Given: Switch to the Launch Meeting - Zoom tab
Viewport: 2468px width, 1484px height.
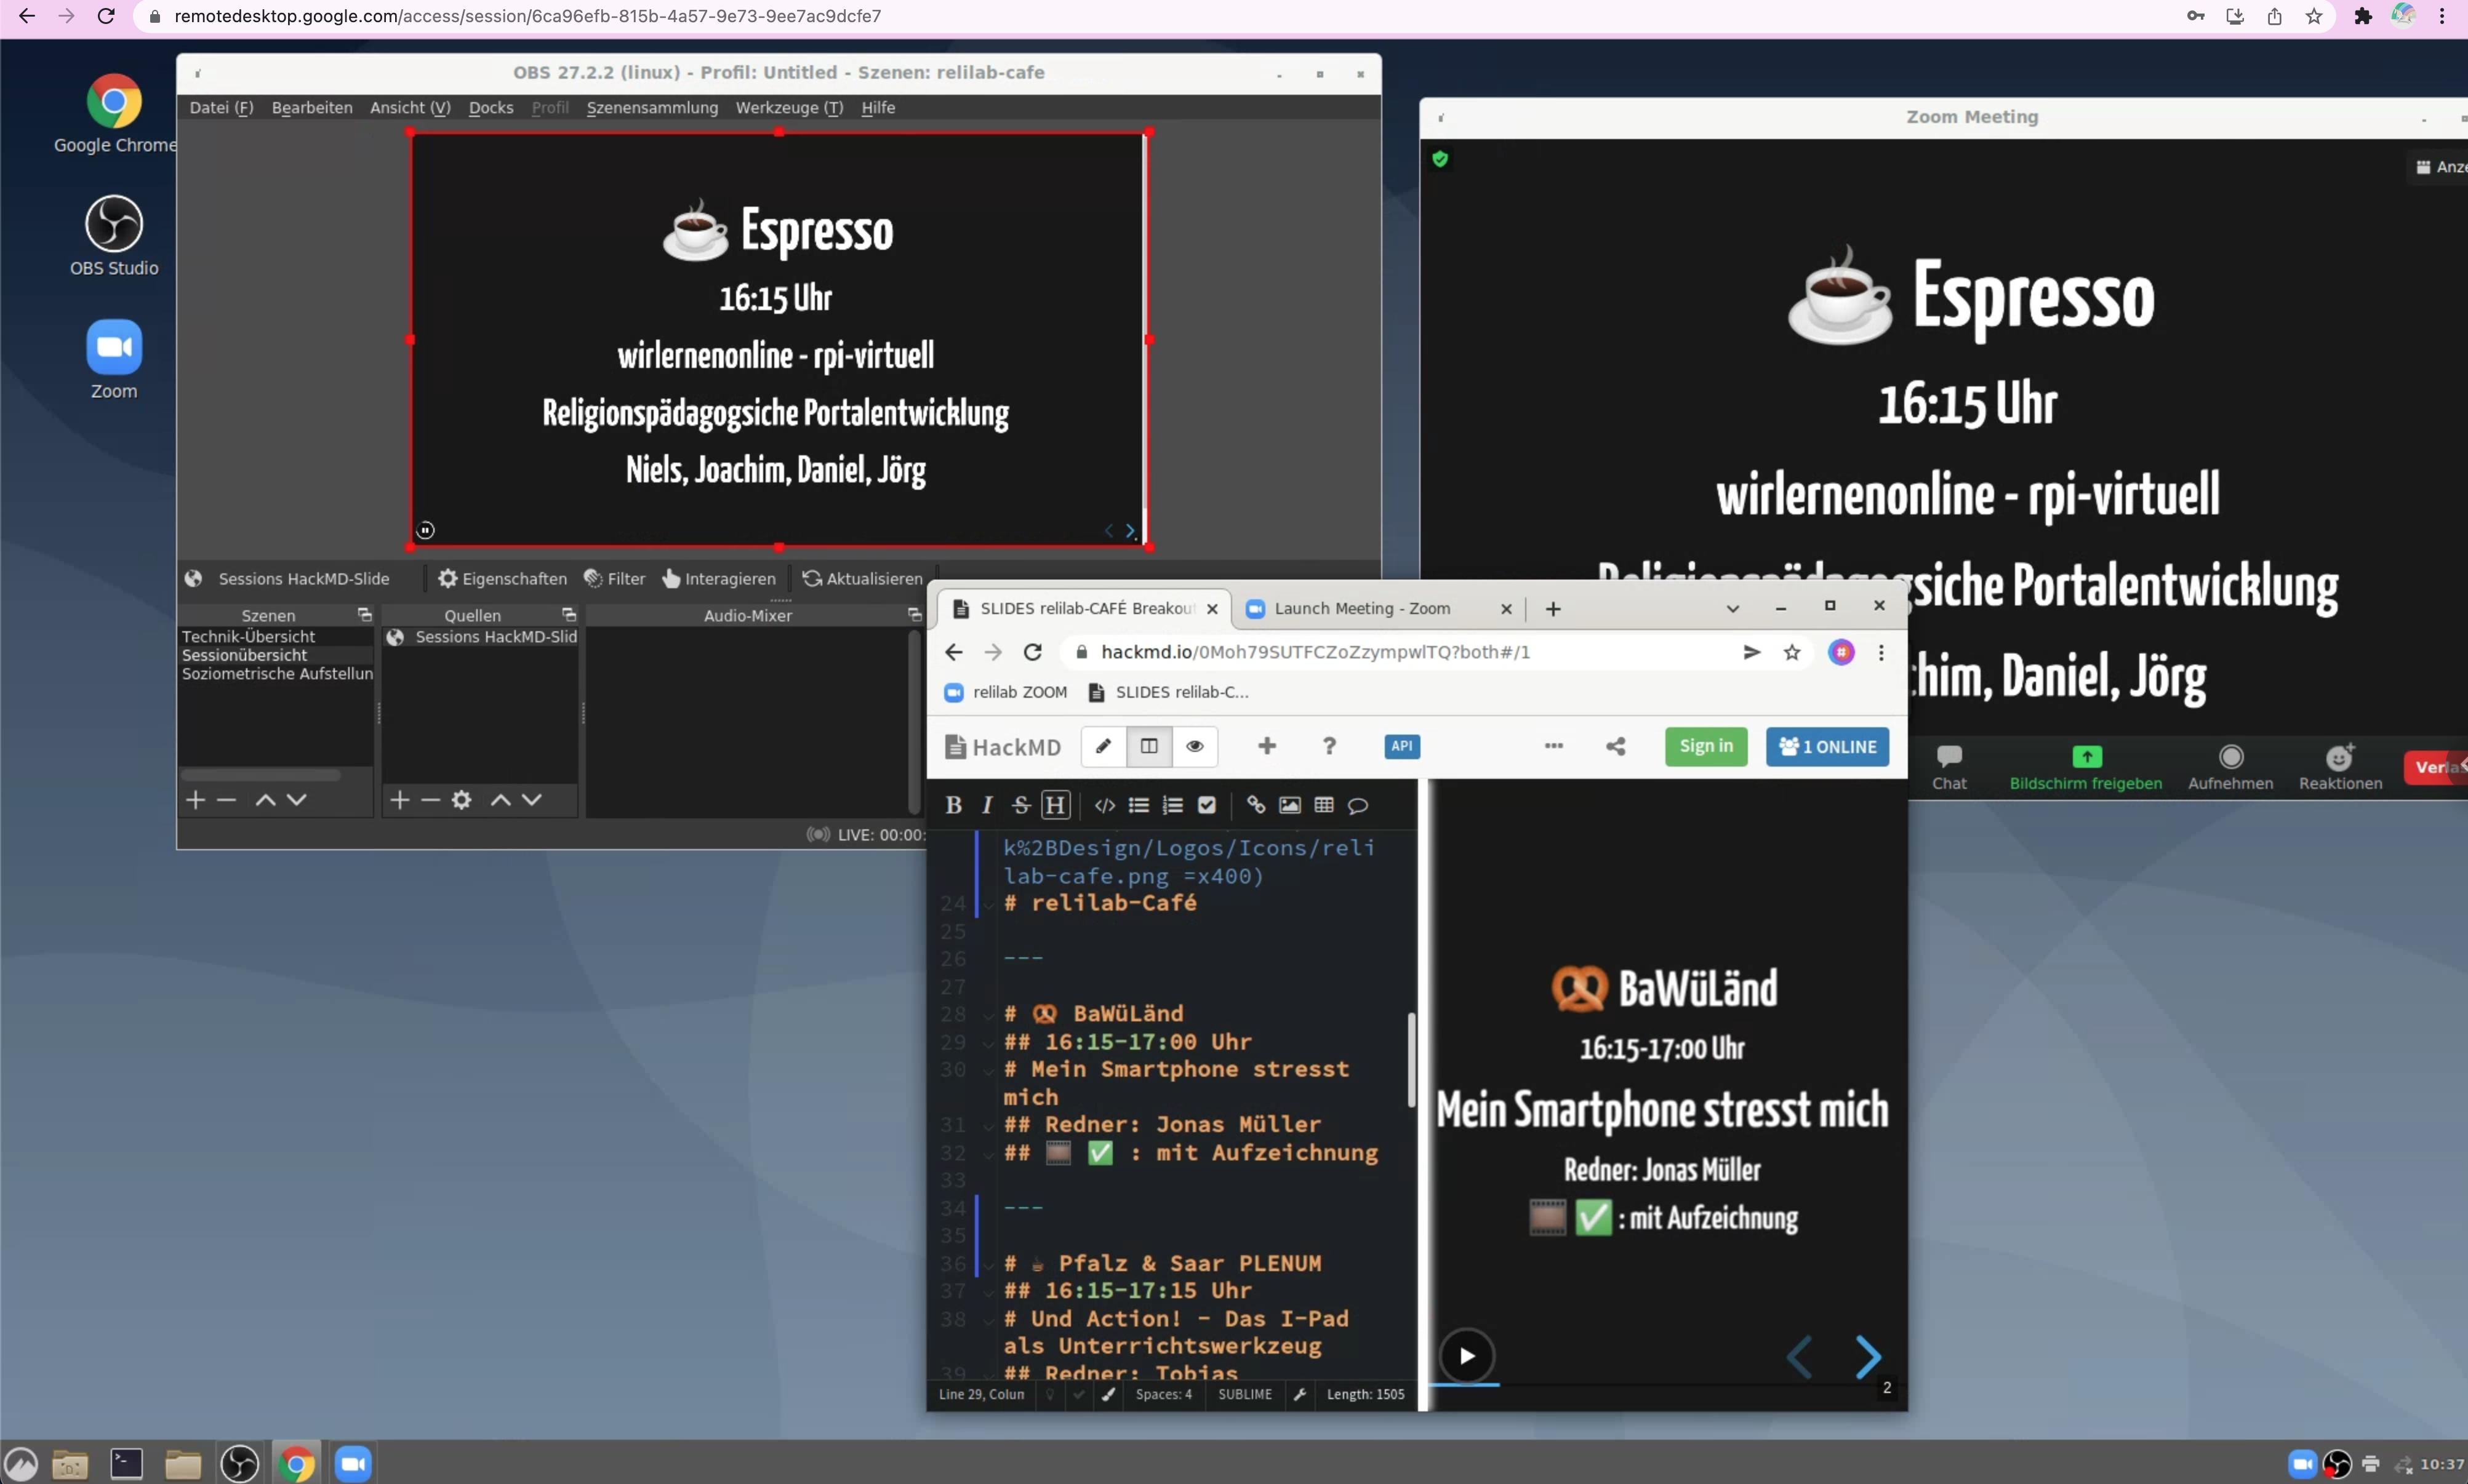Looking at the screenshot, I should coord(1361,609).
